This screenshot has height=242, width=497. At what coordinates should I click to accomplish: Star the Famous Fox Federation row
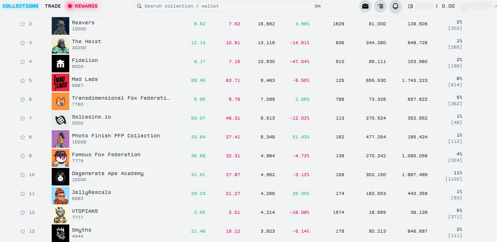pos(23,156)
